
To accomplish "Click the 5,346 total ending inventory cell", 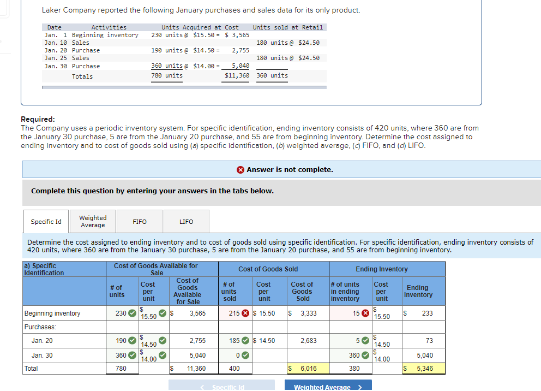I will [x=423, y=369].
